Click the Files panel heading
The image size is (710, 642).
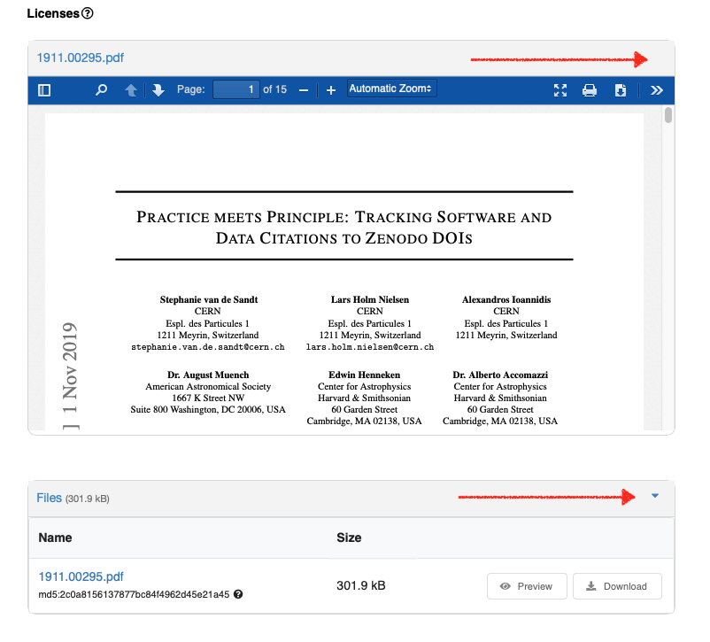click(49, 498)
